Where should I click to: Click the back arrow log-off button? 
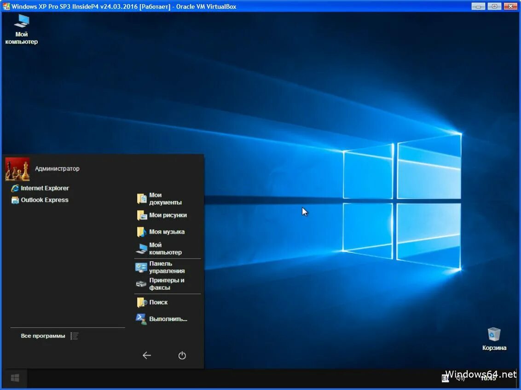146,356
